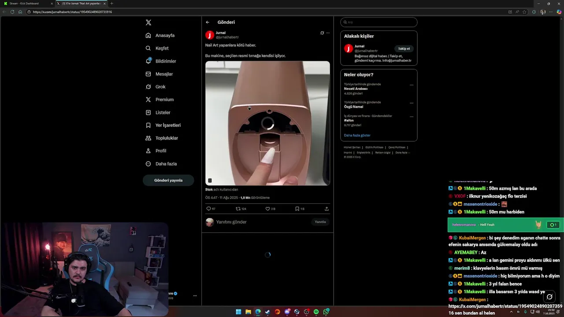Open Topluluklar communities
Viewport: 564px width, 317px height.
162,138
